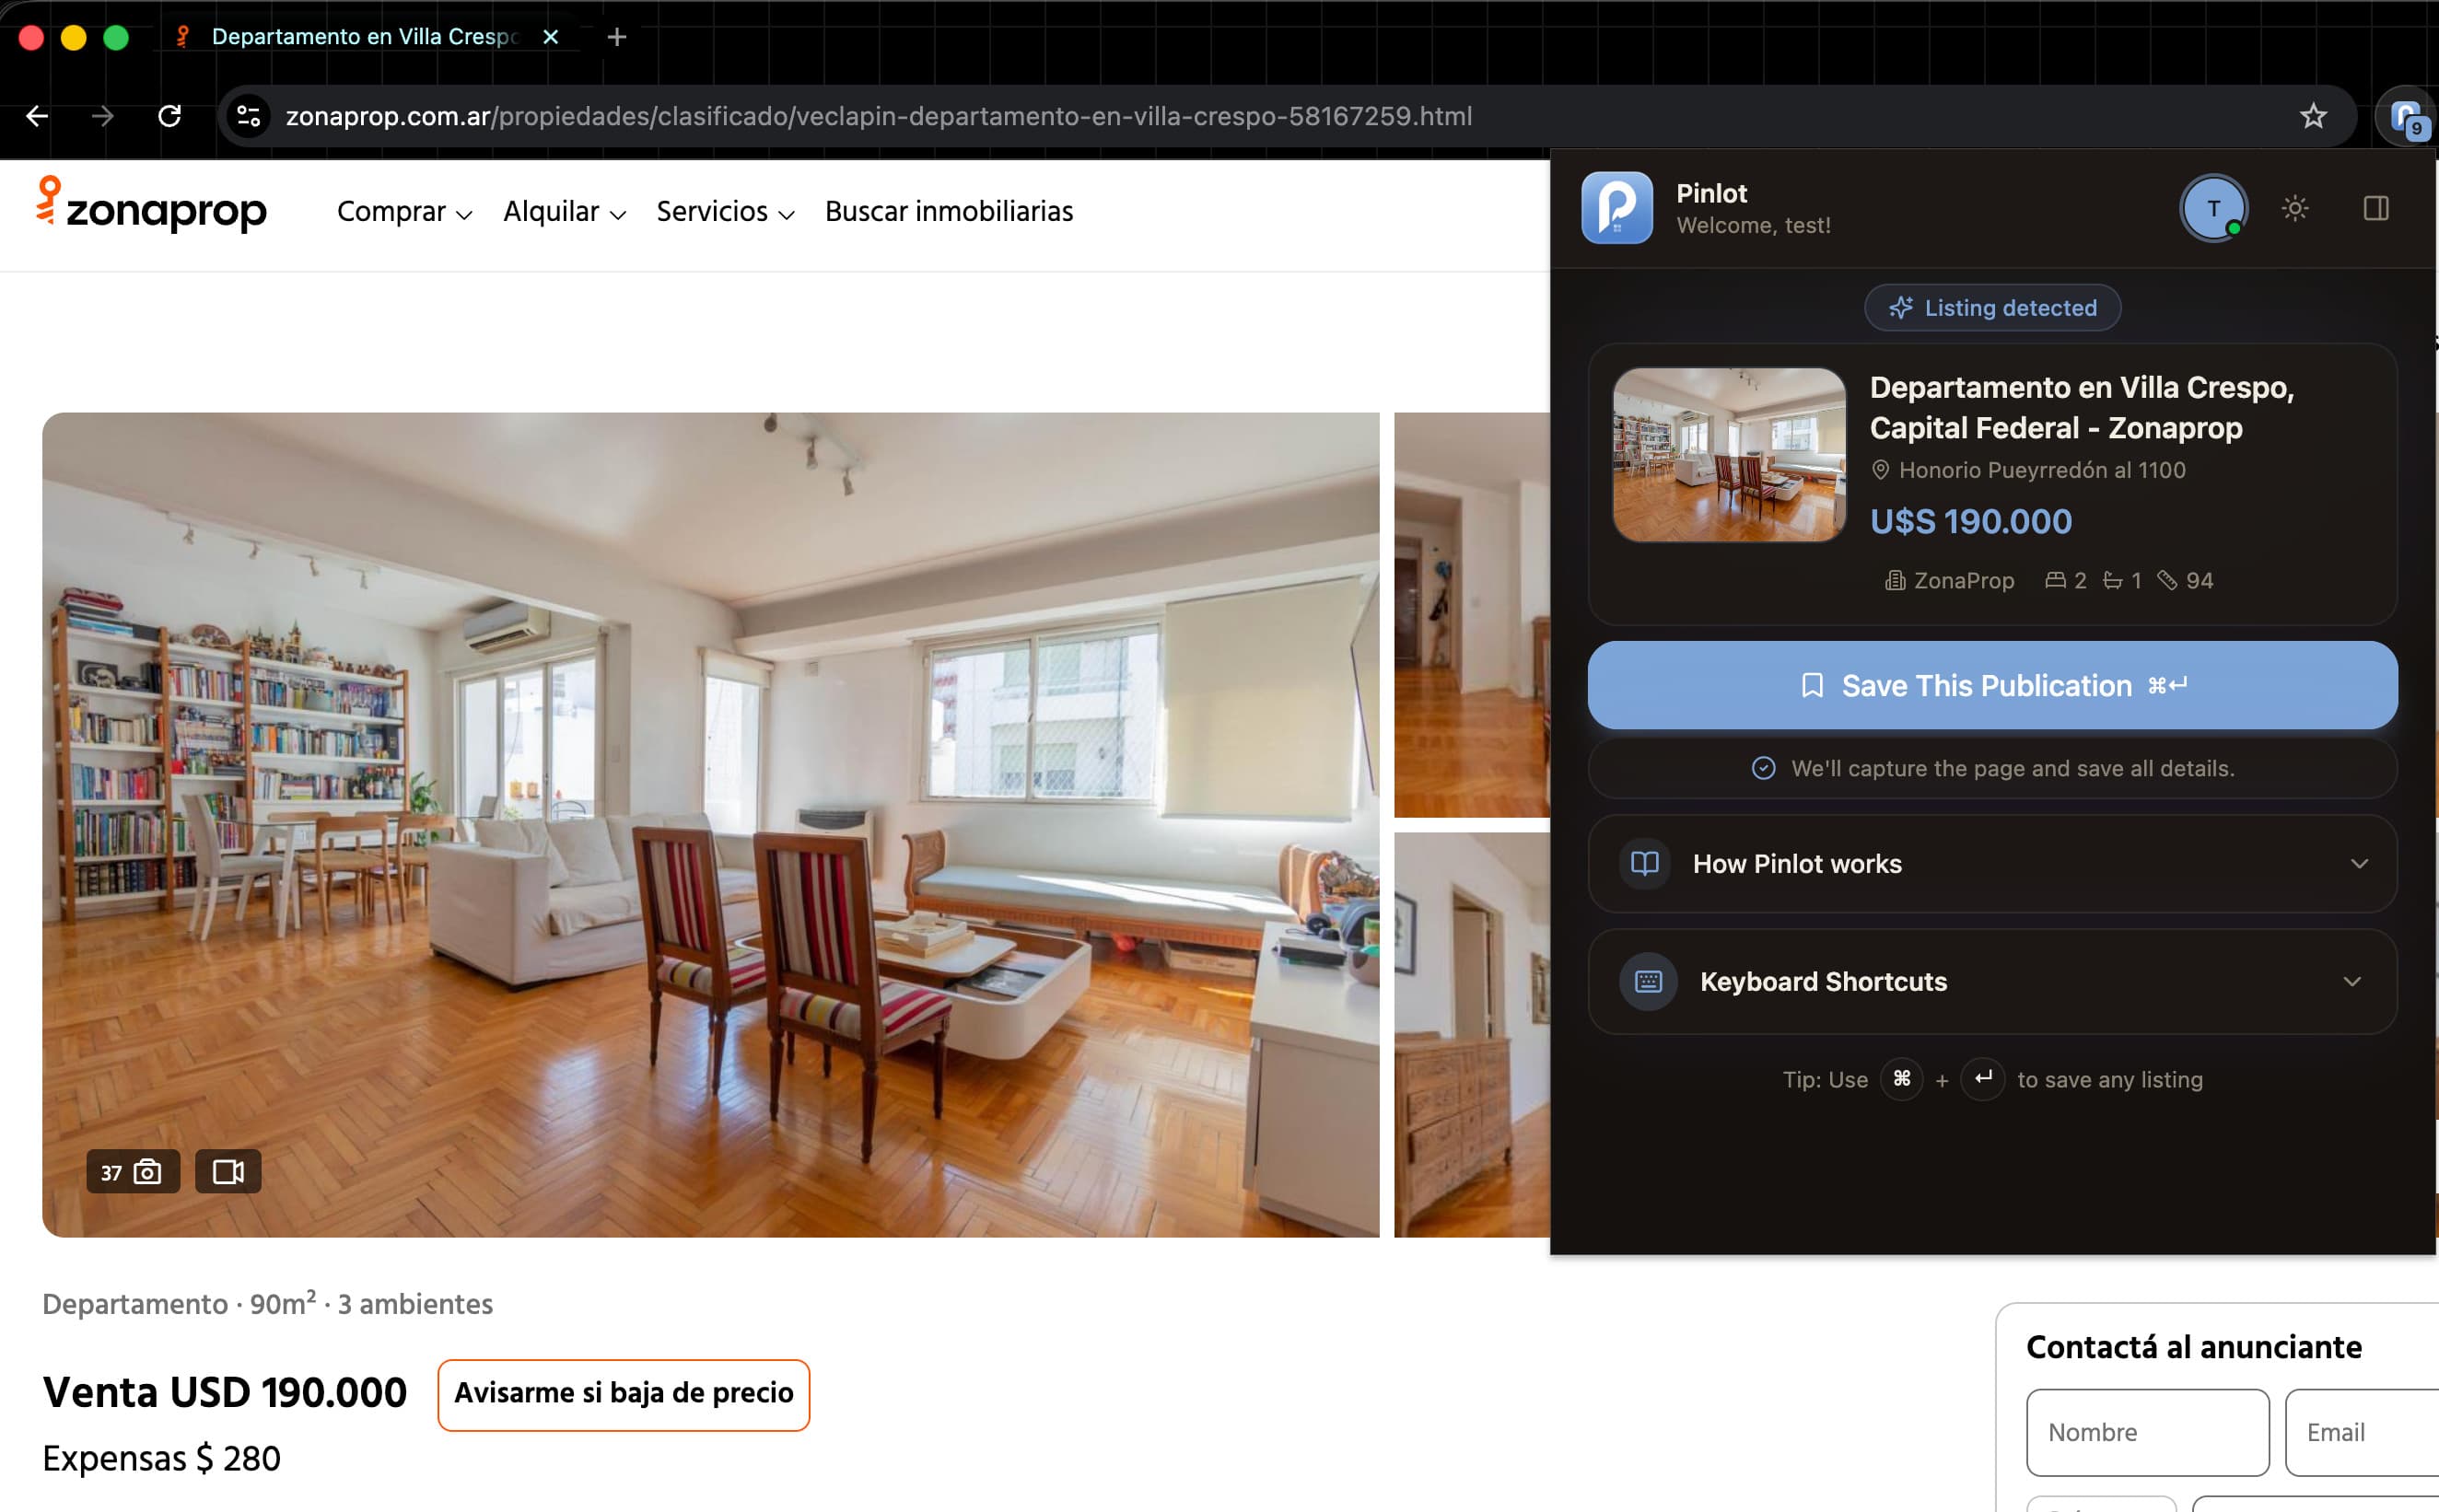
Task: Click Departamento · 90m² · 3 ambientes text
Action: 268,1304
